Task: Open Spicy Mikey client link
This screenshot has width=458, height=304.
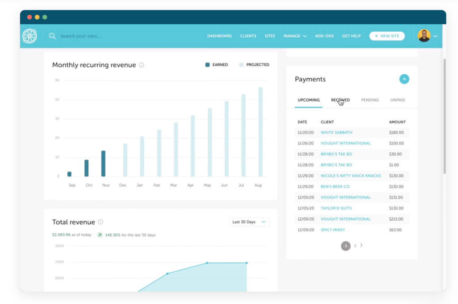Action: (333, 230)
